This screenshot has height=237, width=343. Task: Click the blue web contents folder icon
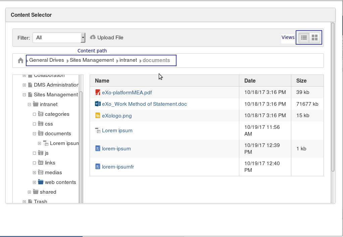[x=41, y=182]
